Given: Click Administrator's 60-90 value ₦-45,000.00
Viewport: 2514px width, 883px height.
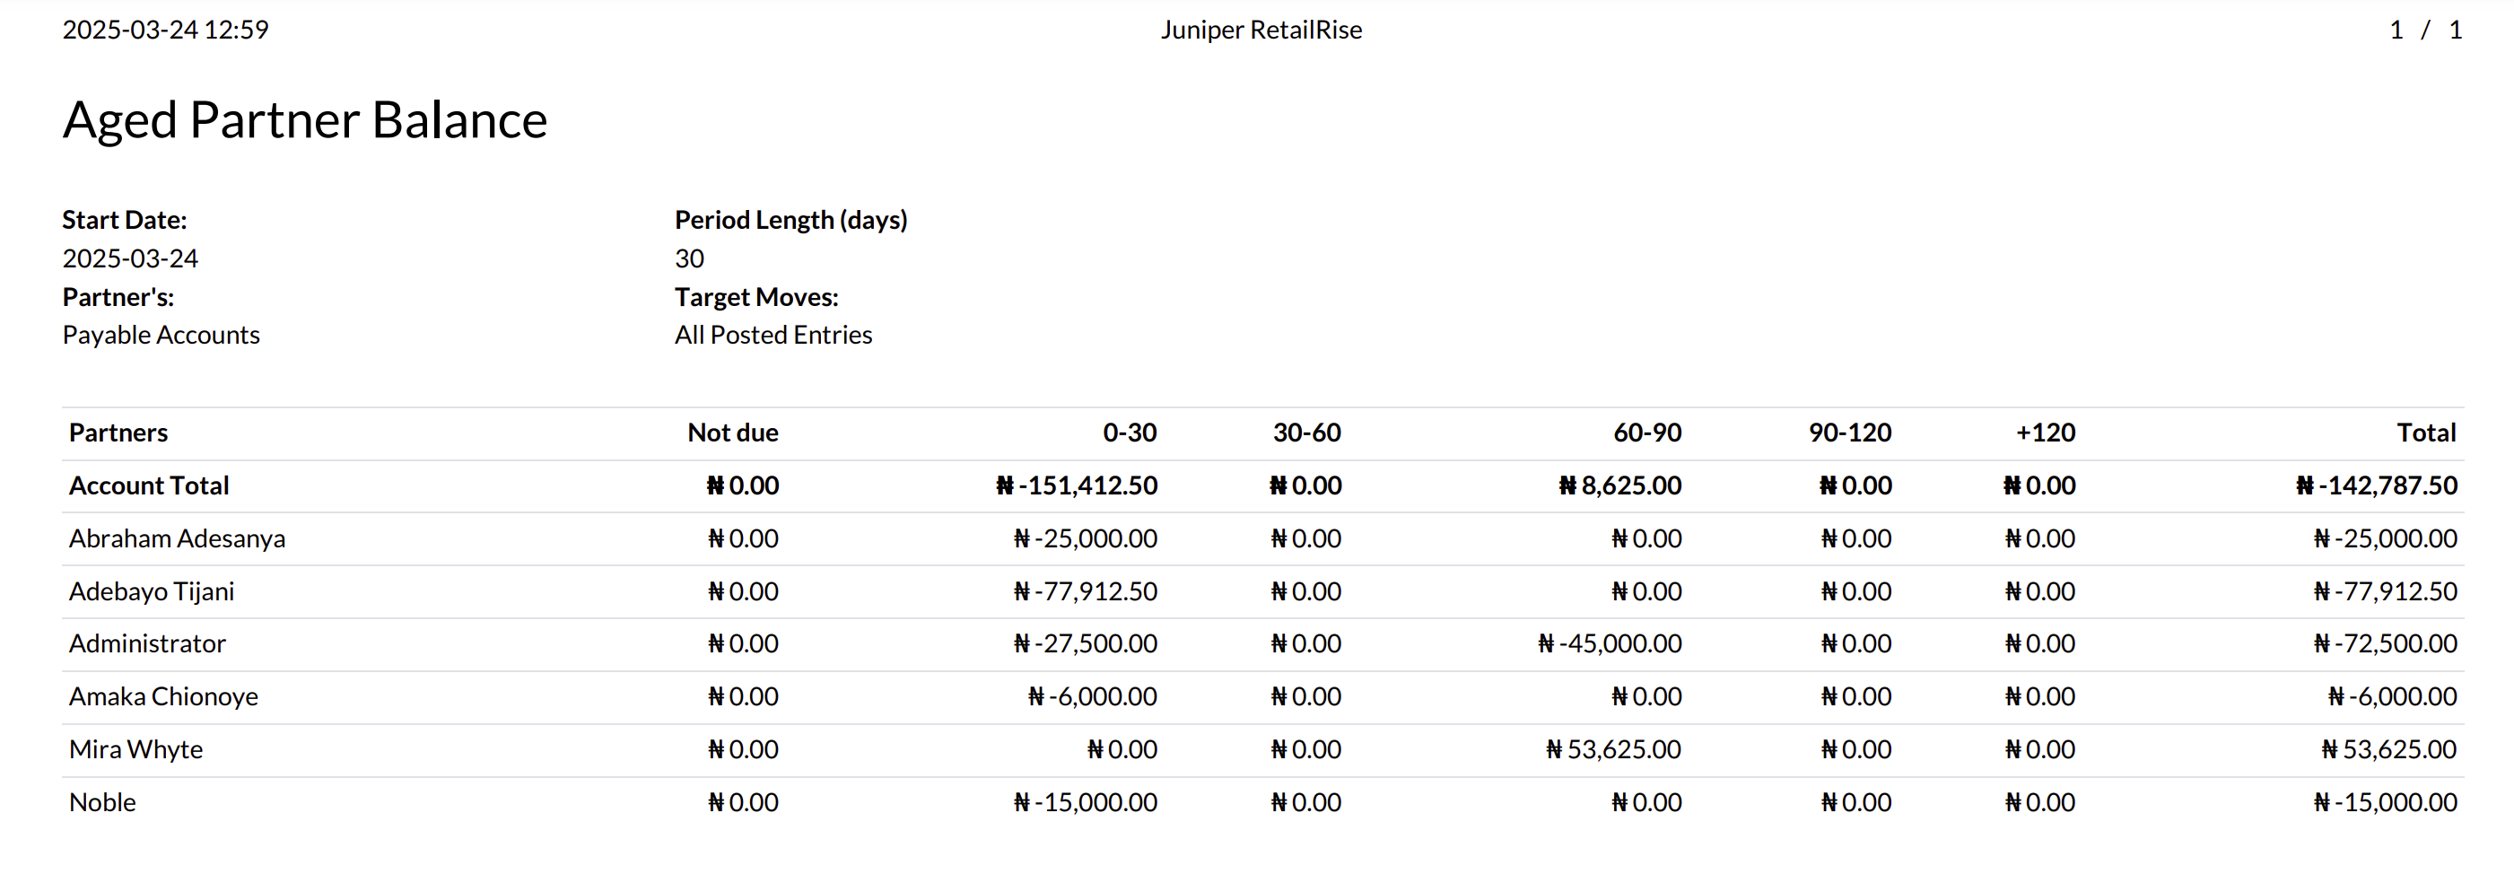Looking at the screenshot, I should click(1610, 644).
